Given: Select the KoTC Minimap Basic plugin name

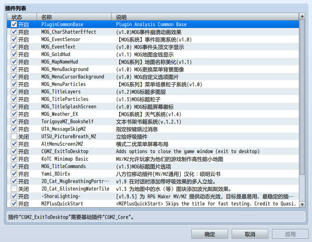Looking at the screenshot, I should tap(65, 159).
